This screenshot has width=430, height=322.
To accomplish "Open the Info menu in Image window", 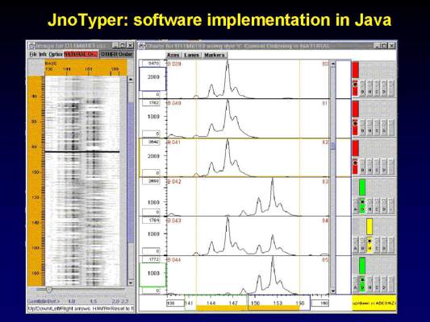I will [43, 54].
